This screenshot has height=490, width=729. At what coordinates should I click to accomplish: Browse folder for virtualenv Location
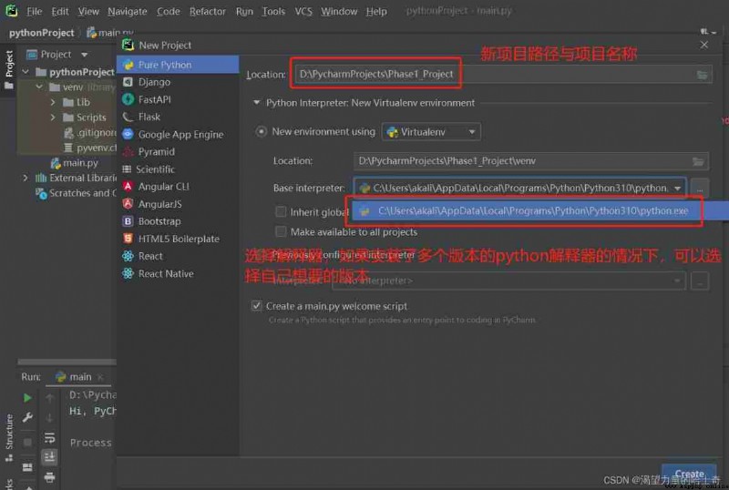[698, 161]
